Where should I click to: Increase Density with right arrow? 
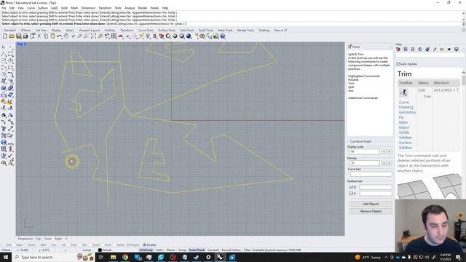pos(390,163)
